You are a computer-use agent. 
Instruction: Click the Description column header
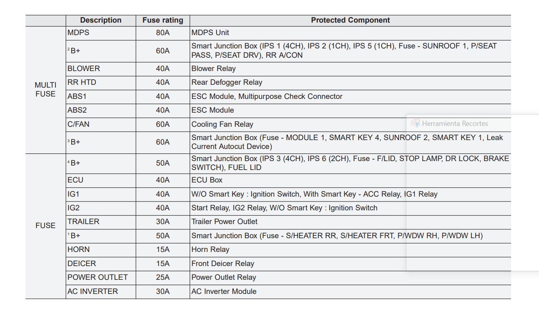[x=100, y=20]
